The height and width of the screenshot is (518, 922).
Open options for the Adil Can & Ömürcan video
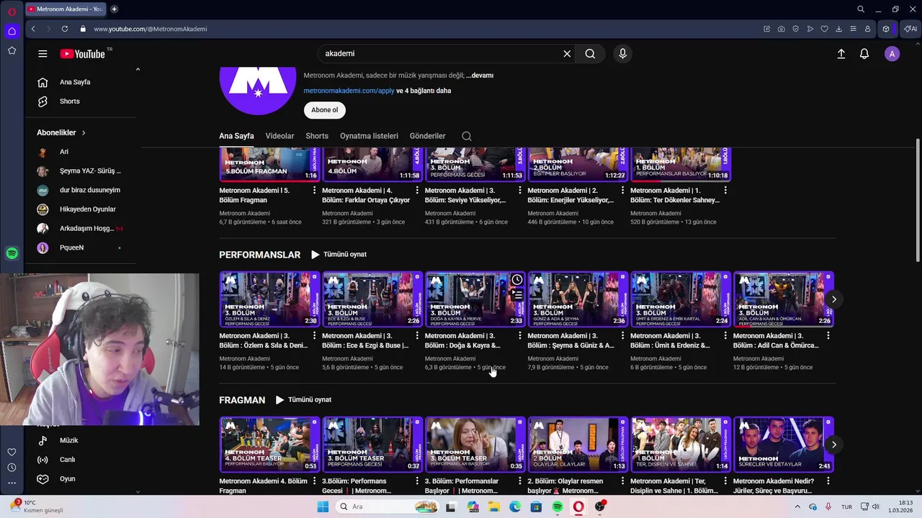click(828, 336)
